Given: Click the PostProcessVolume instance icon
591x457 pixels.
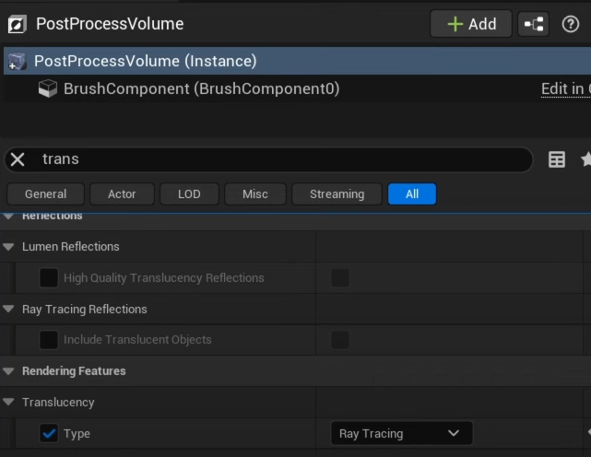Looking at the screenshot, I should pyautogui.click(x=17, y=62).
